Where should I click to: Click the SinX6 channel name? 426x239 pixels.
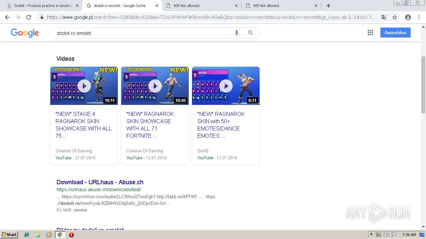click(x=203, y=151)
